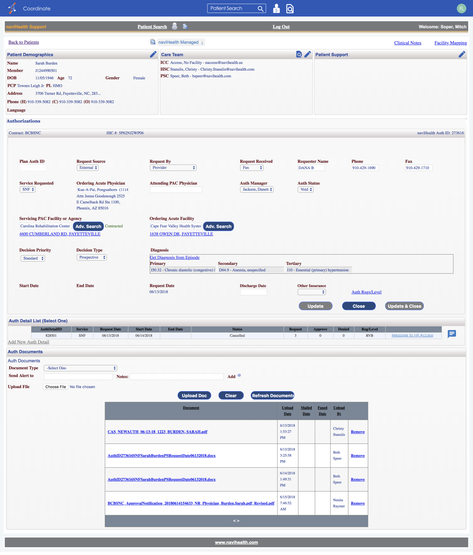Open the message chat icon in Auth Detail List
Screen dimensions: 473x555
click(x=452, y=334)
